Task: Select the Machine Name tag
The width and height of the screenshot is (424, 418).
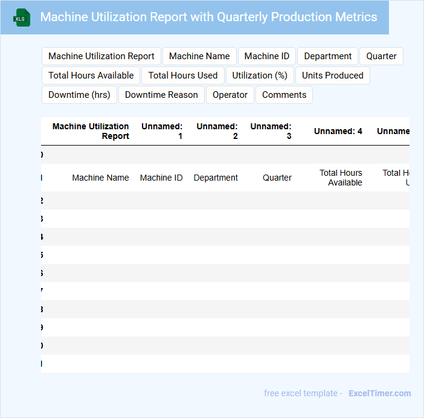Action: (x=199, y=56)
